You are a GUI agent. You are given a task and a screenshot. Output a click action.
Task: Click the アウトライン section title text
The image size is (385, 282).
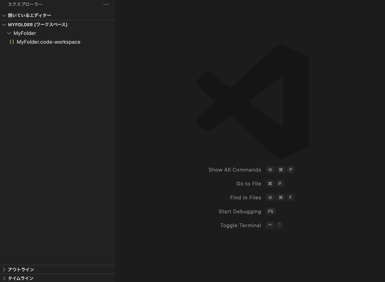click(x=21, y=269)
